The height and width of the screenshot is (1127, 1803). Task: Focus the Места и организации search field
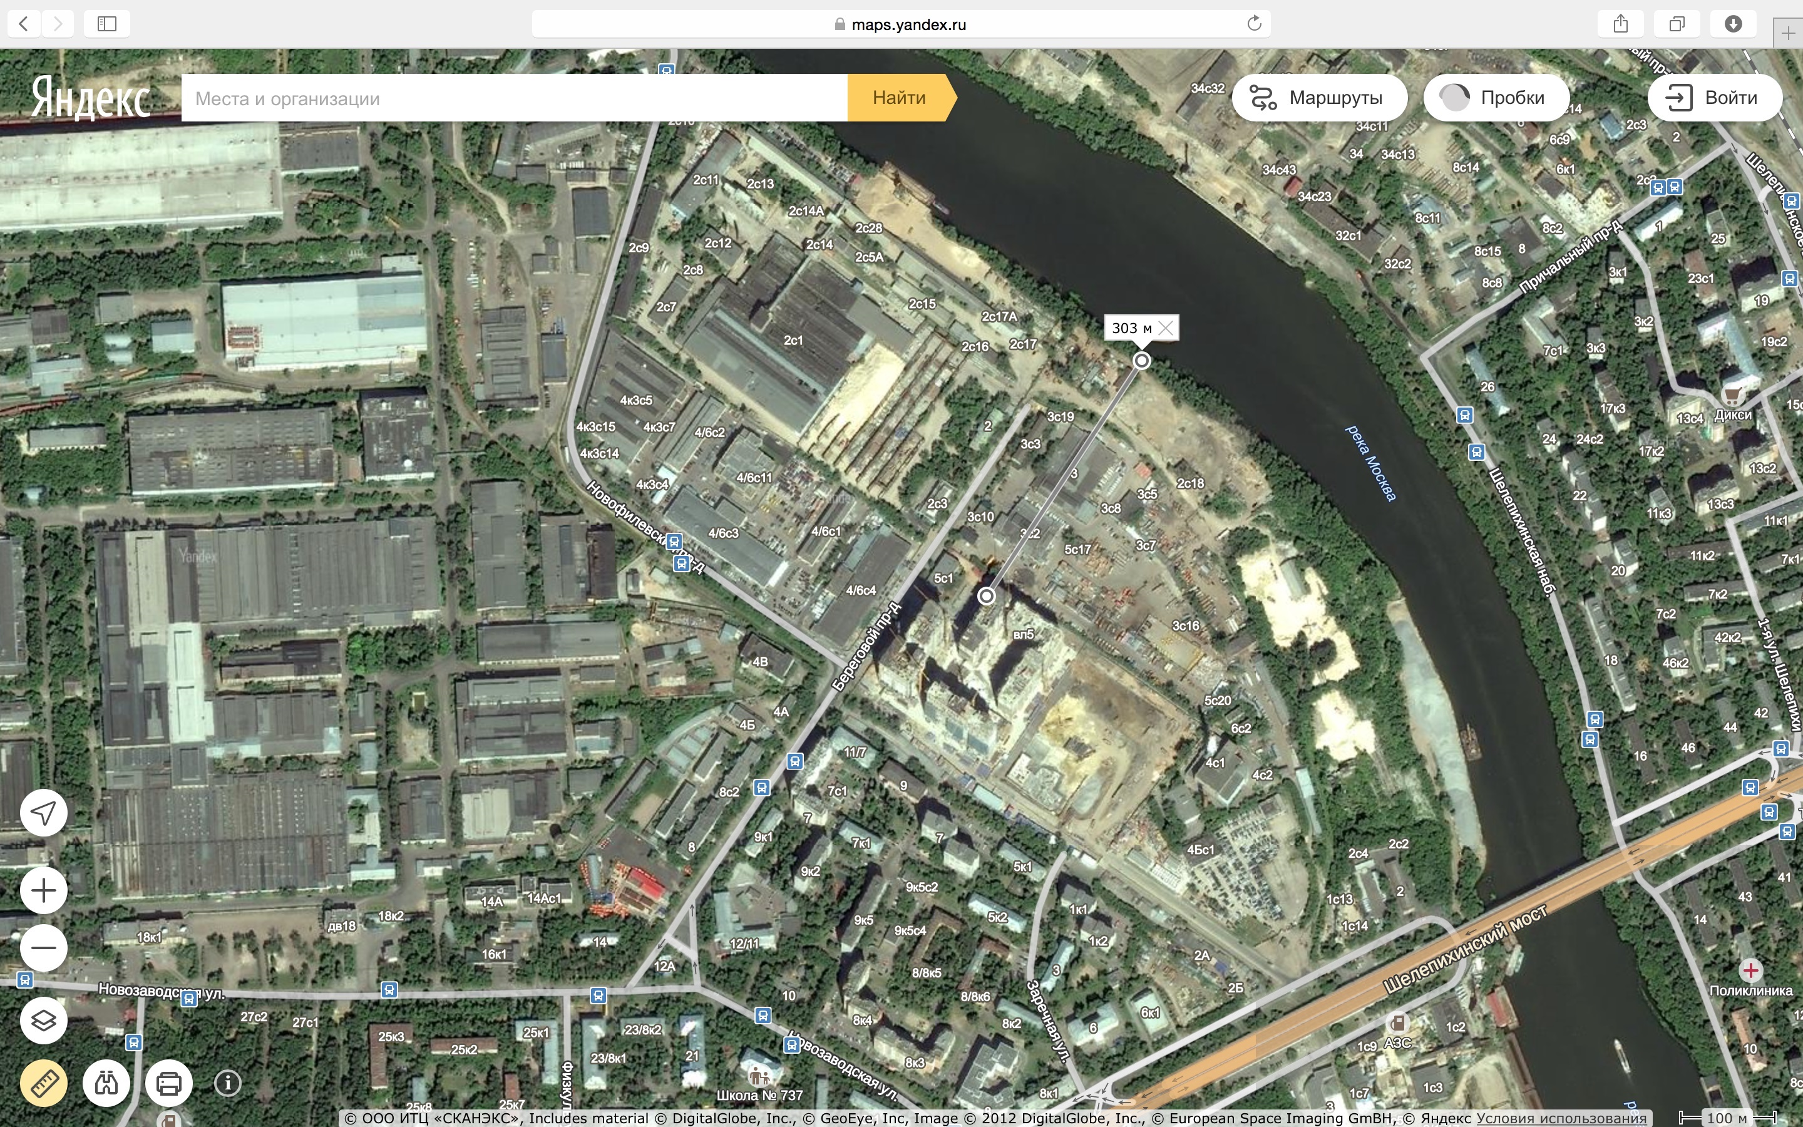[x=514, y=98]
